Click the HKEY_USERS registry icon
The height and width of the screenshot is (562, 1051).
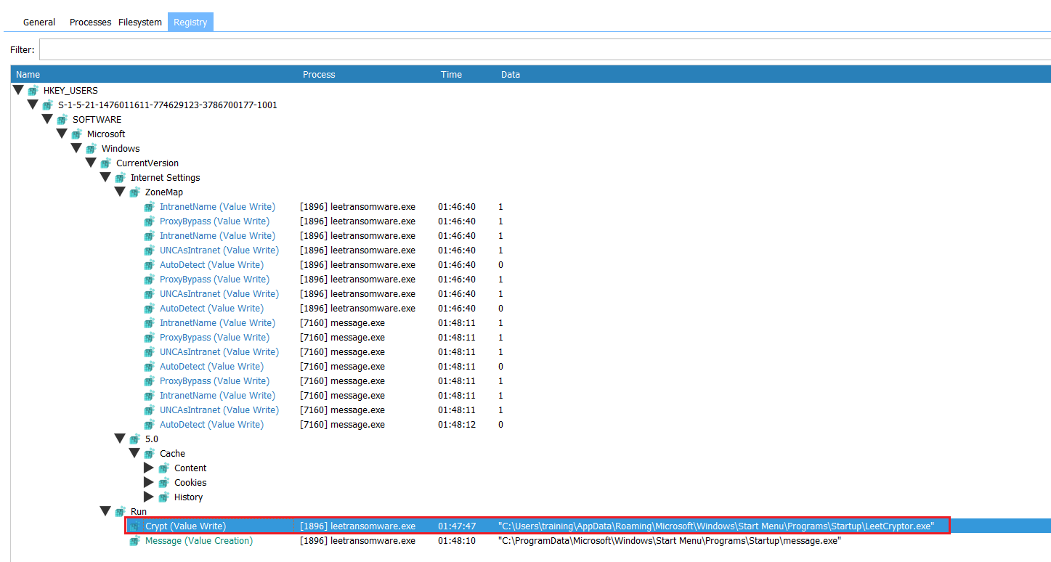pos(33,90)
